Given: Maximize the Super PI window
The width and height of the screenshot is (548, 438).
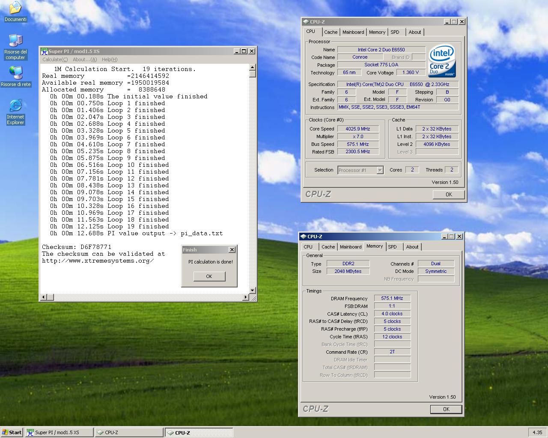Looking at the screenshot, I should coord(244,51).
